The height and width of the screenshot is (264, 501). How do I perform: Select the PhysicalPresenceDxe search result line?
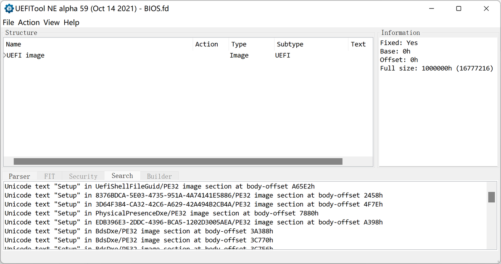coord(161,213)
